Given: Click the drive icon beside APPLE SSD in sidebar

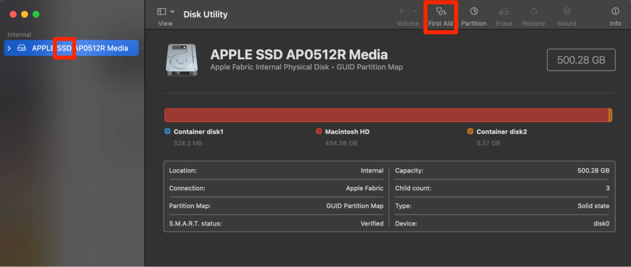Looking at the screenshot, I should pyautogui.click(x=21, y=48).
